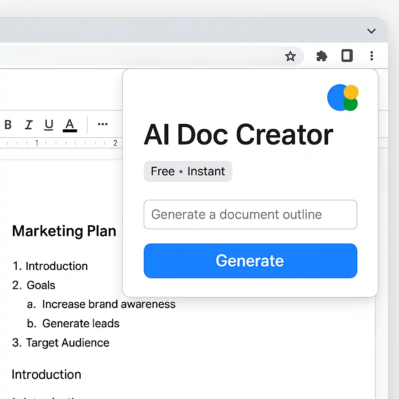The width and height of the screenshot is (399, 399).
Task: Open the window chevron at top right
Action: pyautogui.click(x=371, y=31)
